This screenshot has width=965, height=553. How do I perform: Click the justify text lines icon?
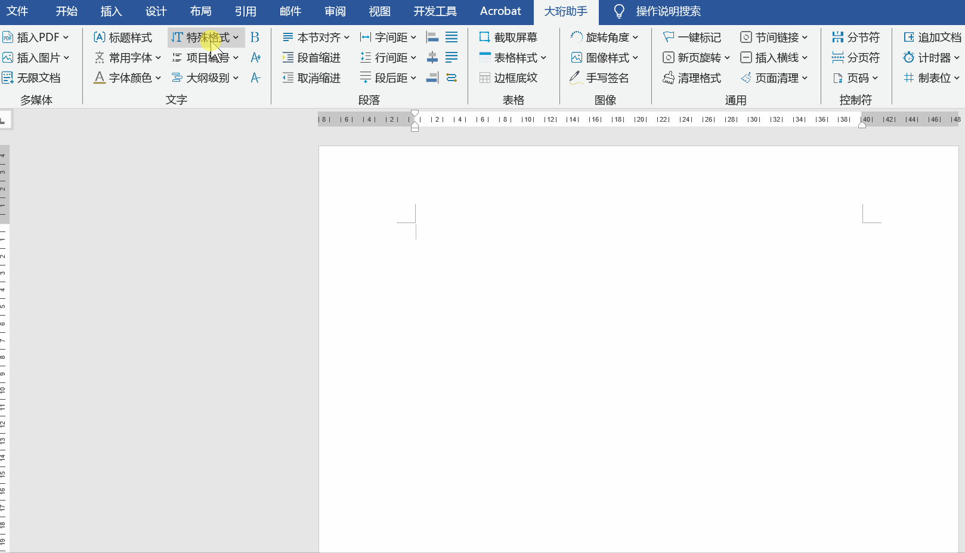pyautogui.click(x=452, y=38)
